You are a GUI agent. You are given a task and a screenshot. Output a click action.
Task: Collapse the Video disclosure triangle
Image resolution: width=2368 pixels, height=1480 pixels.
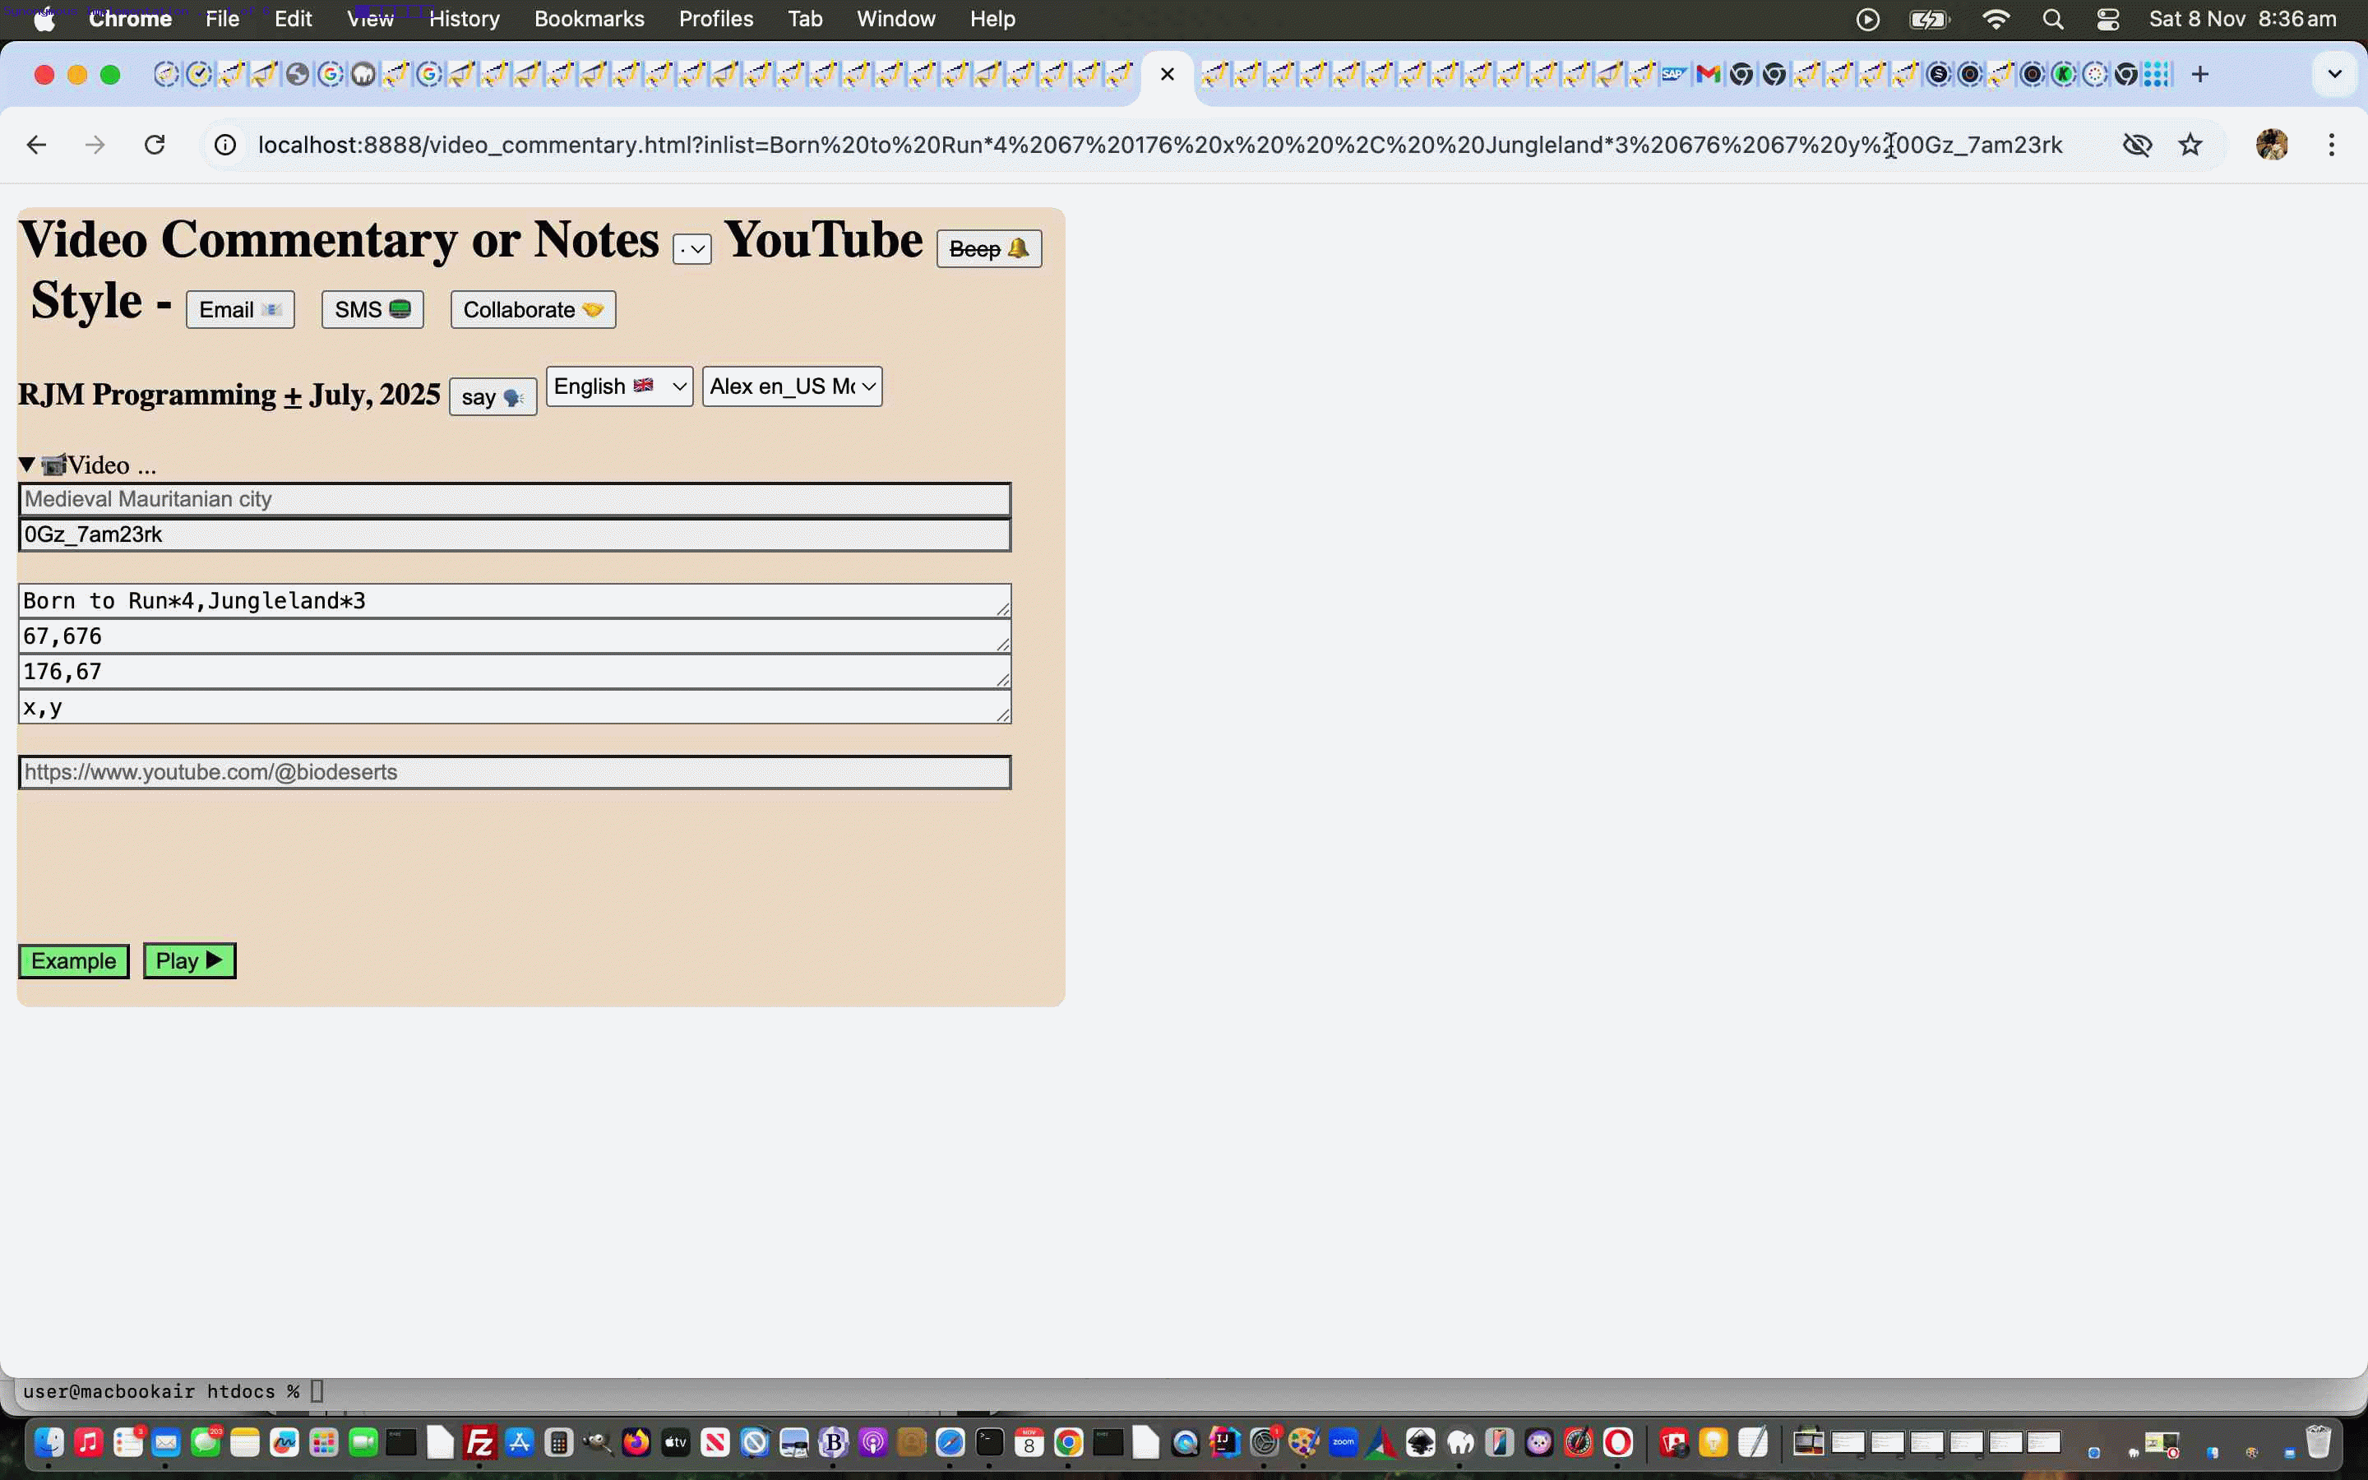[x=26, y=464]
